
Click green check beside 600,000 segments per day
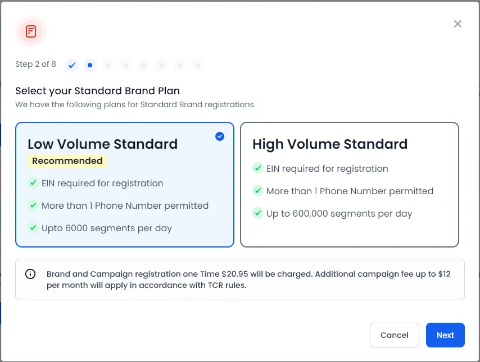(x=258, y=213)
